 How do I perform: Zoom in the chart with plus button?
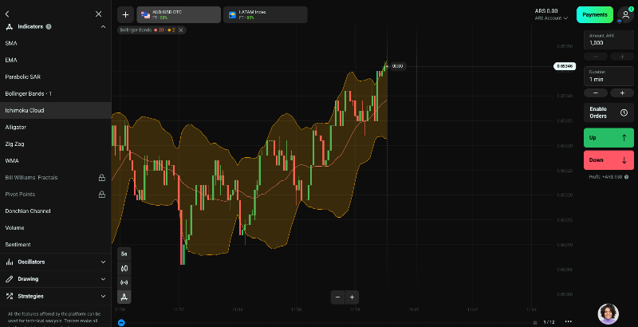tap(352, 297)
